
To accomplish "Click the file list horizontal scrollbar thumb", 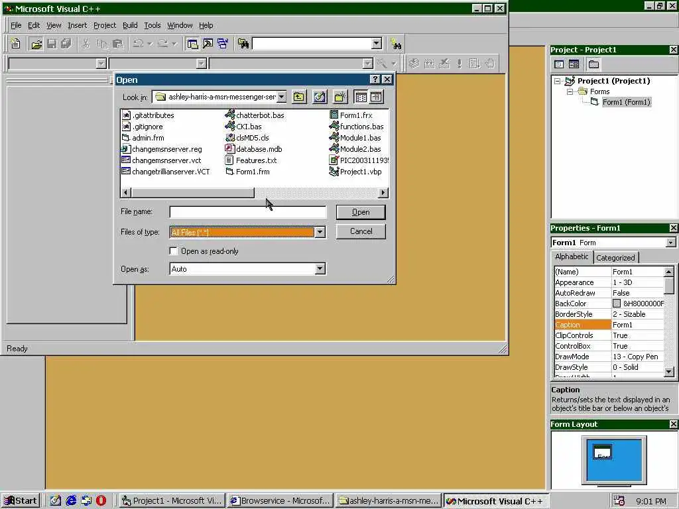I will [192, 192].
